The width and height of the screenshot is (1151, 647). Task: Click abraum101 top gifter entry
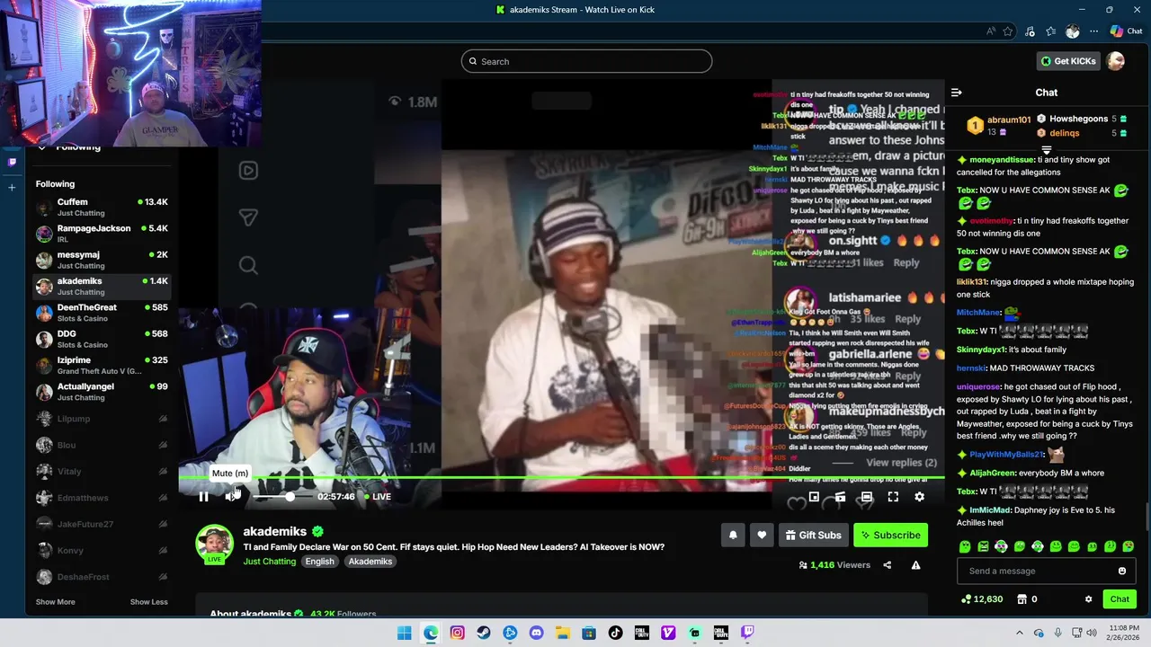[998, 125]
